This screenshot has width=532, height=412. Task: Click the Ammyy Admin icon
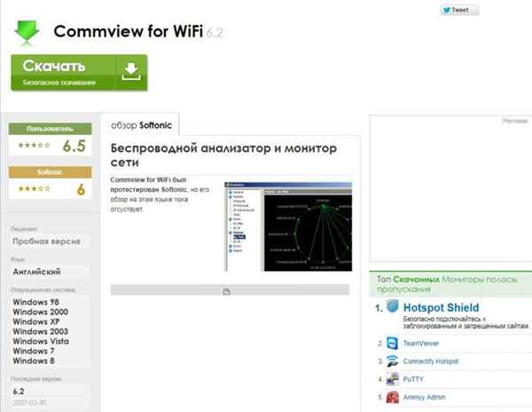pos(393,397)
